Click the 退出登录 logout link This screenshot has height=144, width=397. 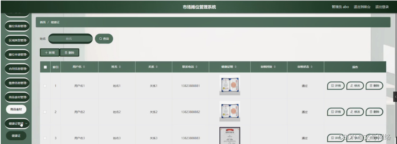pyautogui.click(x=382, y=7)
